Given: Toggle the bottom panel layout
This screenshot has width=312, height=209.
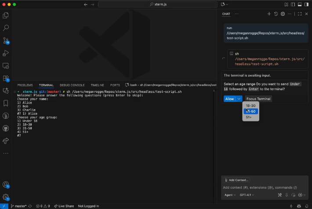Looking at the screenshot, I should tap(300, 4).
